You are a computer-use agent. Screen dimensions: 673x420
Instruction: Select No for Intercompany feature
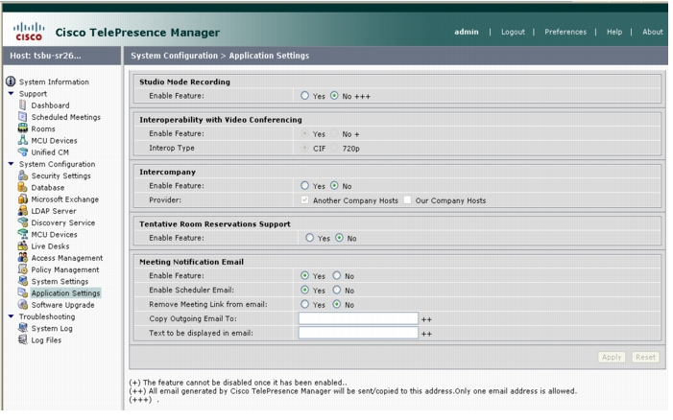coord(334,186)
